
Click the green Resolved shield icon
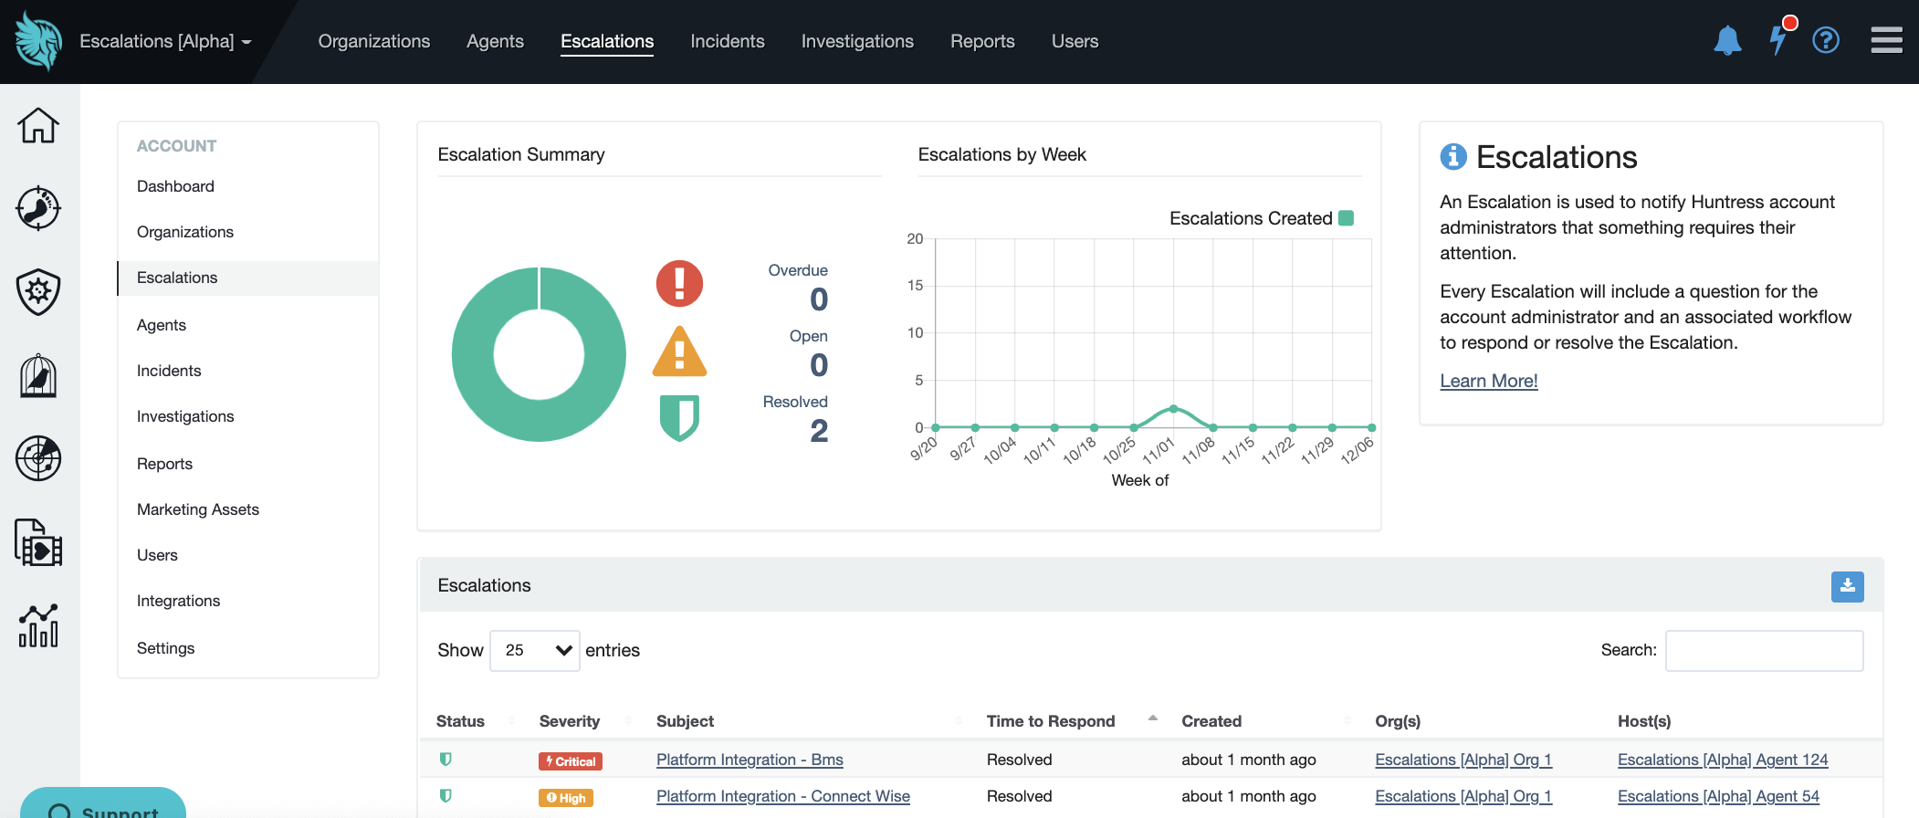pyautogui.click(x=679, y=418)
